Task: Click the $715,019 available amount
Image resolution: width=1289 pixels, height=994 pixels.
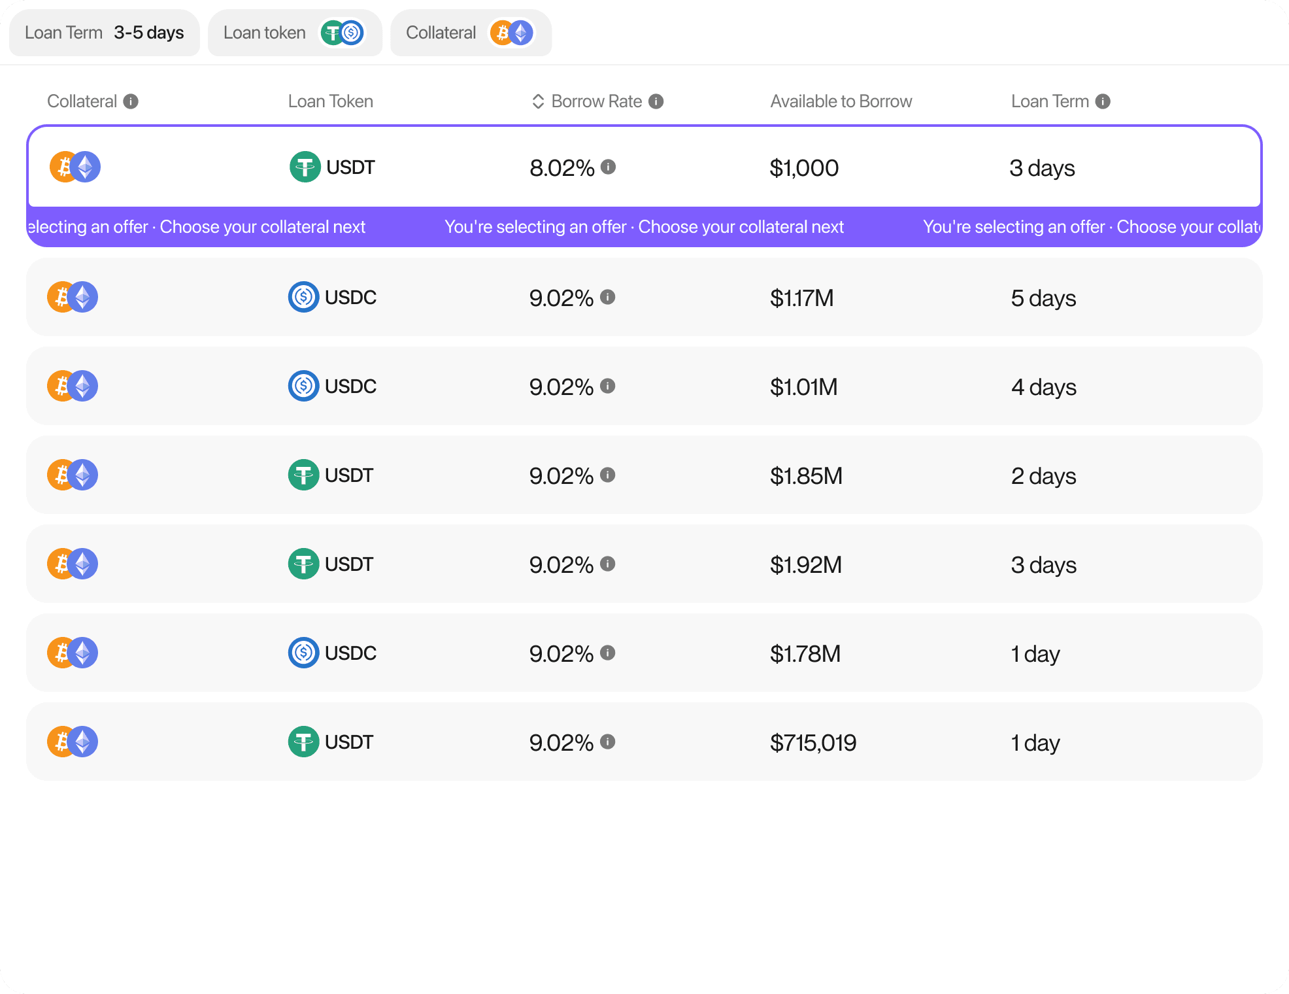Action: tap(813, 743)
